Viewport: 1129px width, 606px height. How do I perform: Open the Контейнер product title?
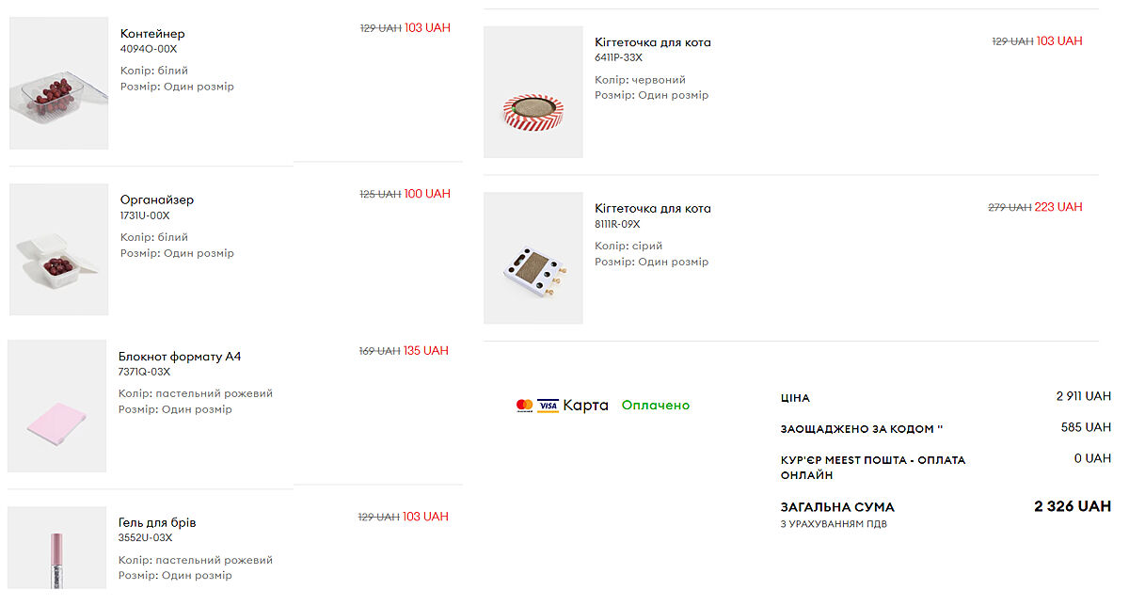[x=152, y=34]
